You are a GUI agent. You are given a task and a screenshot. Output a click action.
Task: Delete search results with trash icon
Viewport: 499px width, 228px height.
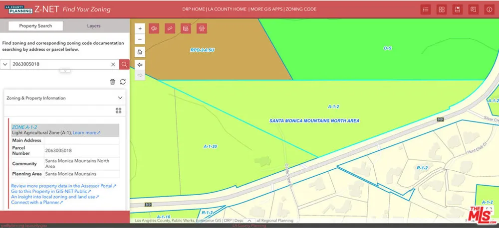[x=112, y=82]
